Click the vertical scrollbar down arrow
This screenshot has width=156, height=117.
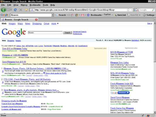click(155, 112)
